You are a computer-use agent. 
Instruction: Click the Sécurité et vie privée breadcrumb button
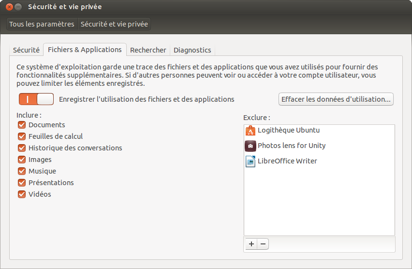[114, 24]
